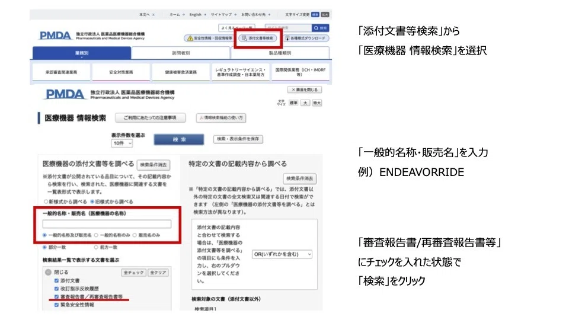Toggle 審査報告書/再審査報告書等 checkbox
Viewport: 569px width, 320px height.
coord(56,297)
